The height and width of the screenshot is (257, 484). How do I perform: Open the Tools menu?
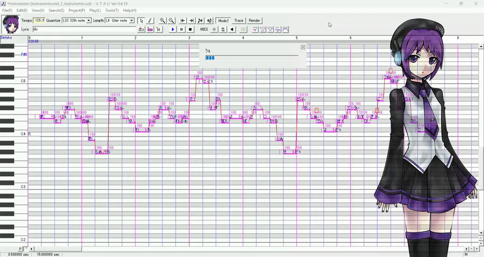pyautogui.click(x=112, y=11)
